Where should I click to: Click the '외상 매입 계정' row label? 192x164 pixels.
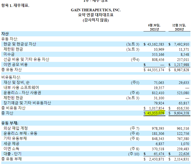coord(16,128)
